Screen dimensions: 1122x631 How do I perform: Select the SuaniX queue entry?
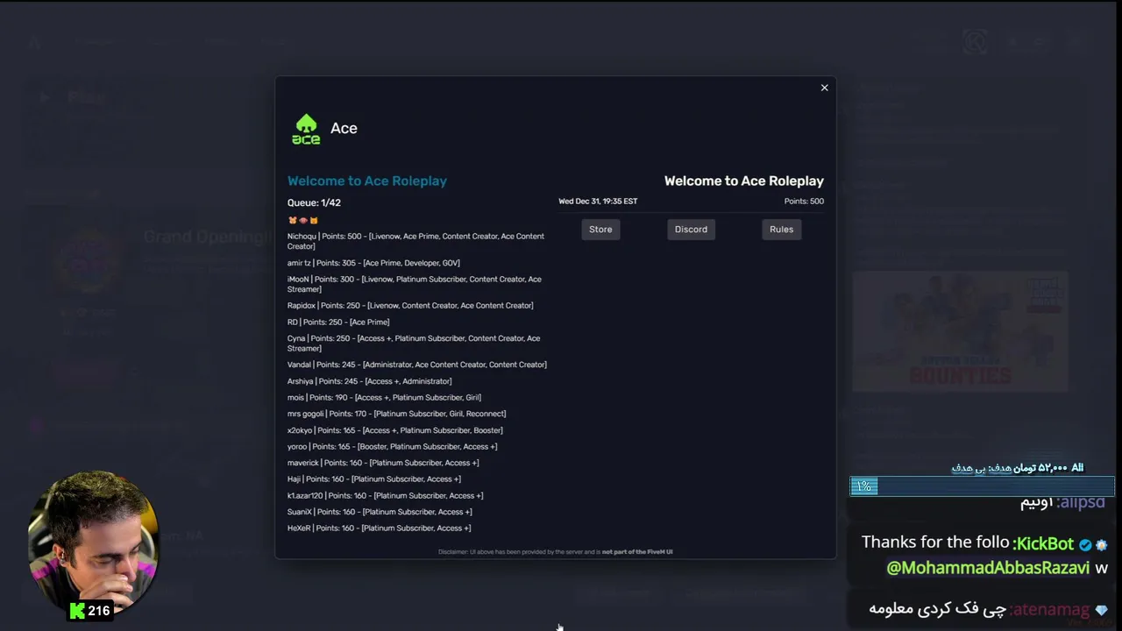point(380,512)
